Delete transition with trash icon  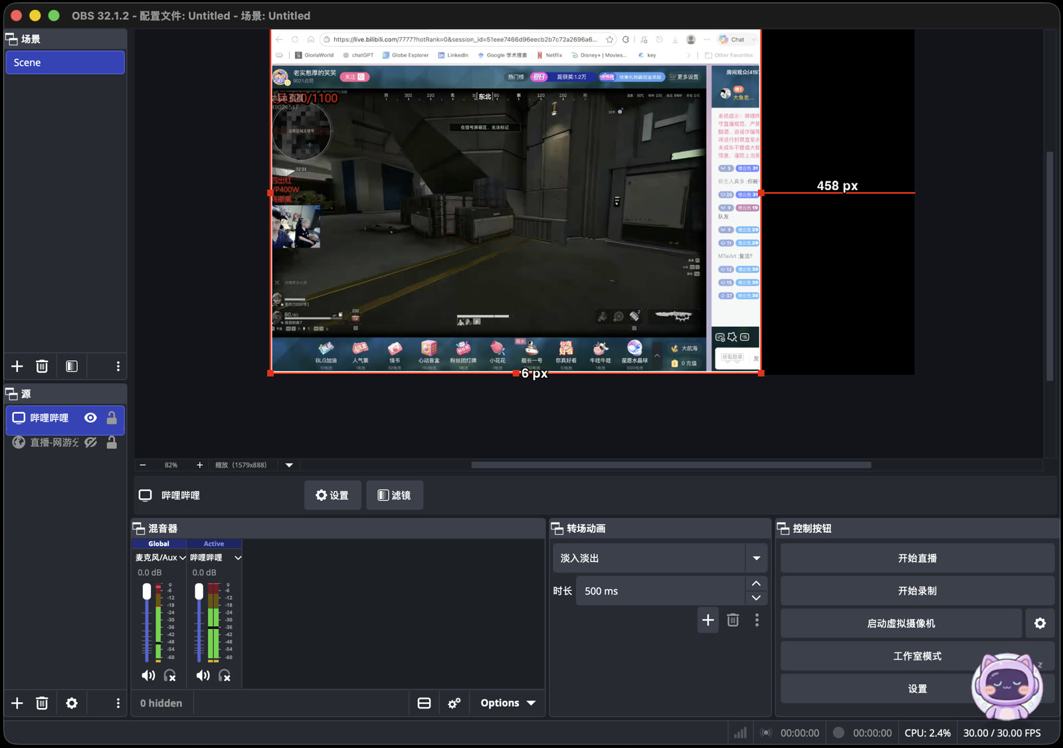[733, 620]
